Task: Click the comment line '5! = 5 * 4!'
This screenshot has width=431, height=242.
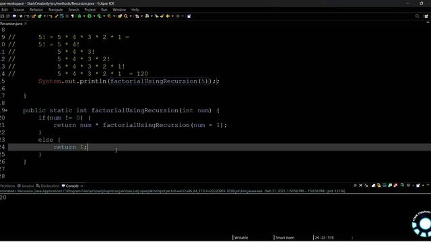Action: click(59, 44)
